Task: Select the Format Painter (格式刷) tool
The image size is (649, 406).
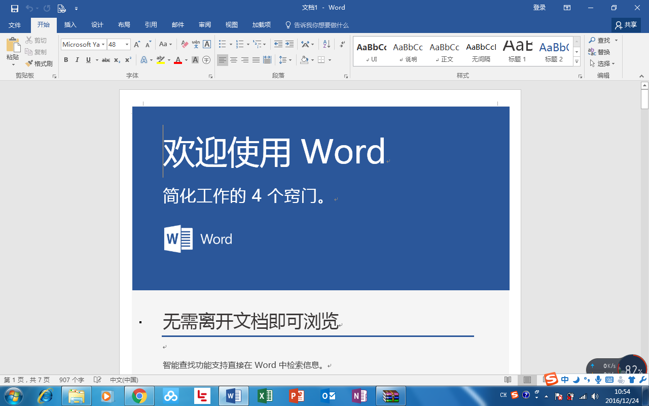Action: pos(39,63)
